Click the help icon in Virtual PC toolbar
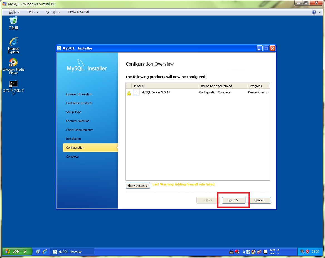 [x=314, y=12]
